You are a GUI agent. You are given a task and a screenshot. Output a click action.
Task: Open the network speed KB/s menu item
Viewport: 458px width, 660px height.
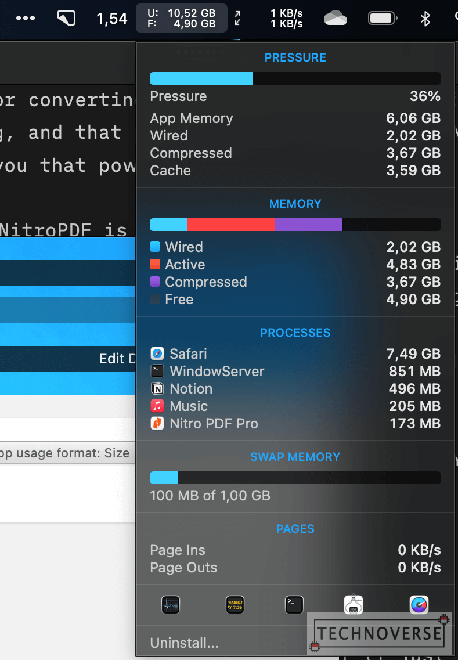point(286,19)
